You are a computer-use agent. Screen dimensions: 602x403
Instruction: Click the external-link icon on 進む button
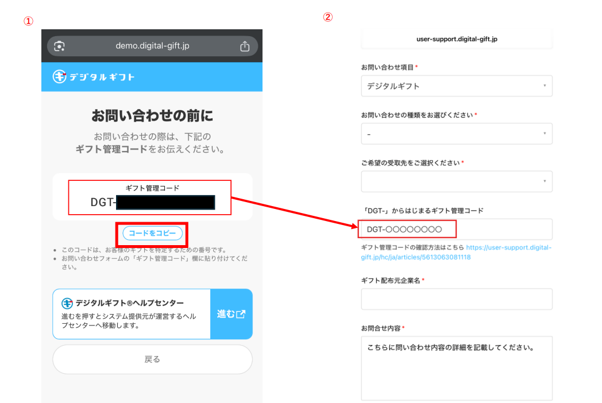[x=241, y=314]
